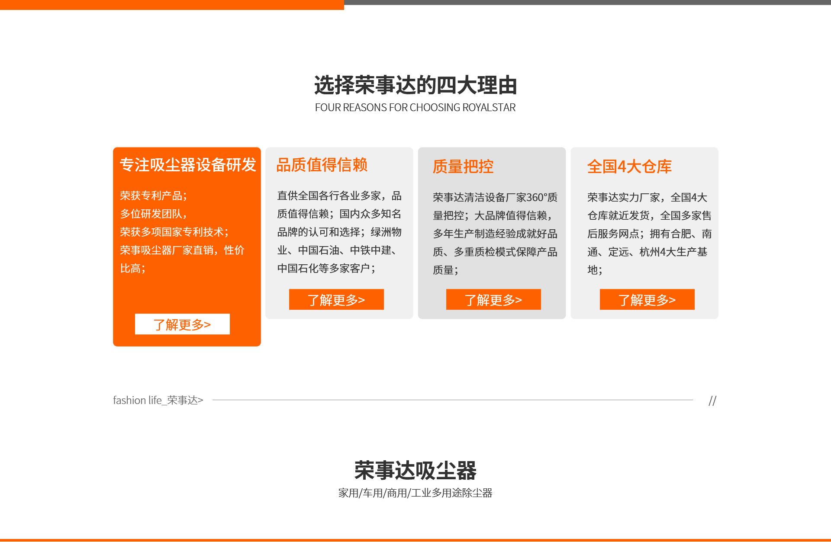Click 了解更多> in the 专注吸尘器设备研发 card
The height and width of the screenshot is (542, 831).
pos(182,324)
